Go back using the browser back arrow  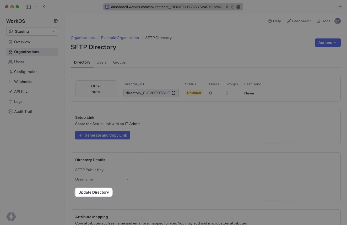(44, 7)
